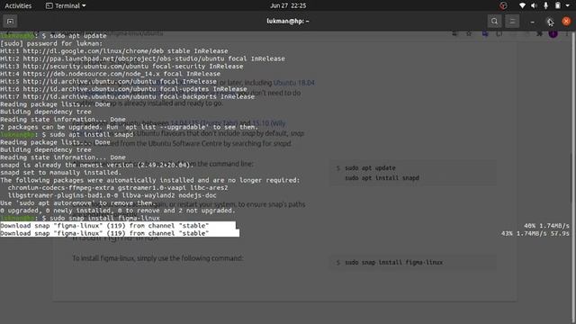Click 'The following packages were automatically installed' line
The width and height of the screenshot is (576, 324).
[x=150, y=180]
